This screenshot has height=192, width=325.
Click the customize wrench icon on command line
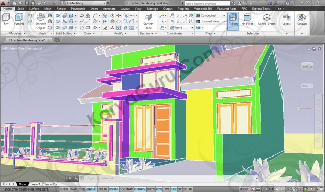coord(75,178)
